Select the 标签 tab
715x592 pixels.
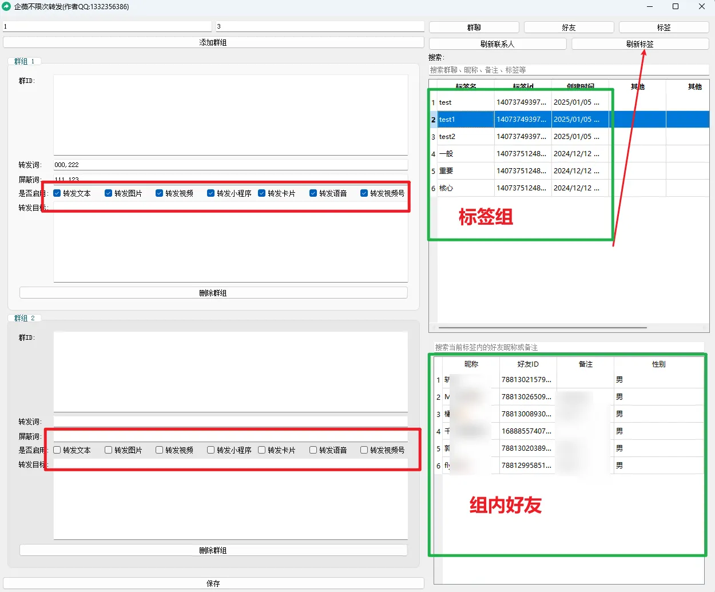[664, 27]
